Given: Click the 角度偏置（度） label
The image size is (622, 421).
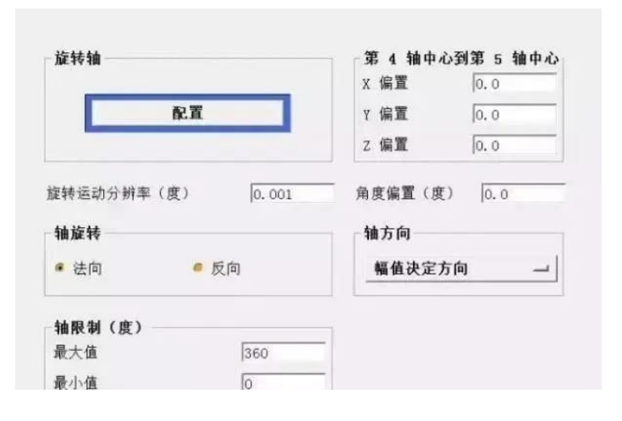Looking at the screenshot, I should click(x=406, y=194).
